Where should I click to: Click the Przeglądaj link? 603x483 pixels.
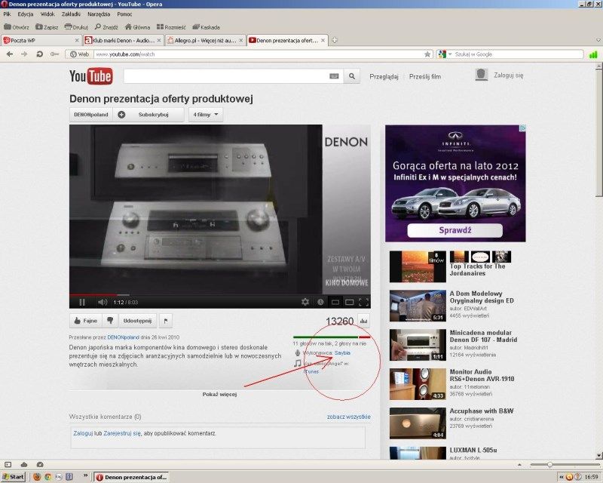click(x=384, y=77)
